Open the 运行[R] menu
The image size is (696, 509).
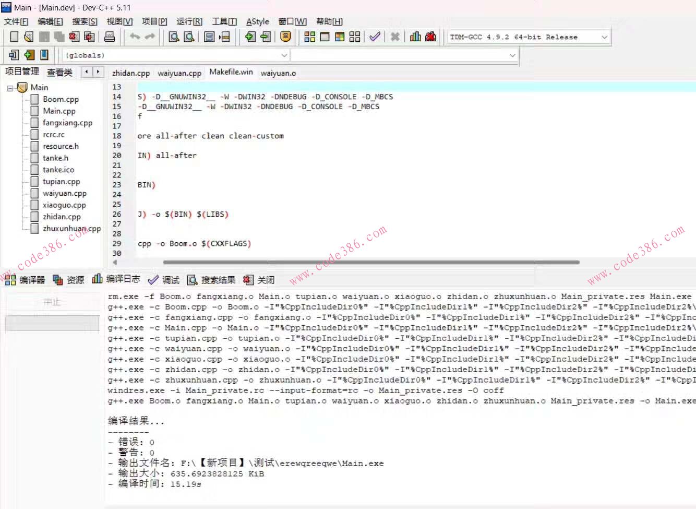click(x=189, y=21)
